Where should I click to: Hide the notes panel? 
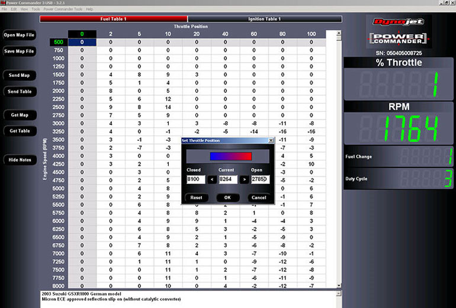tap(19, 160)
